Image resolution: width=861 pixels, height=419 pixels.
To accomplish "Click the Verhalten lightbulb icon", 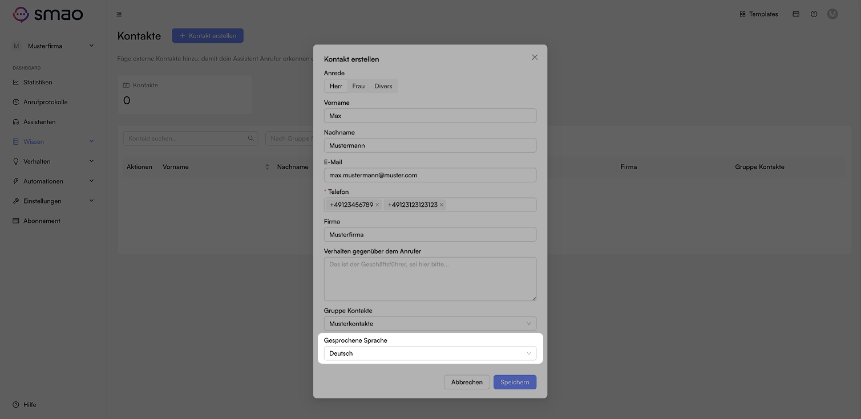I will point(16,161).
